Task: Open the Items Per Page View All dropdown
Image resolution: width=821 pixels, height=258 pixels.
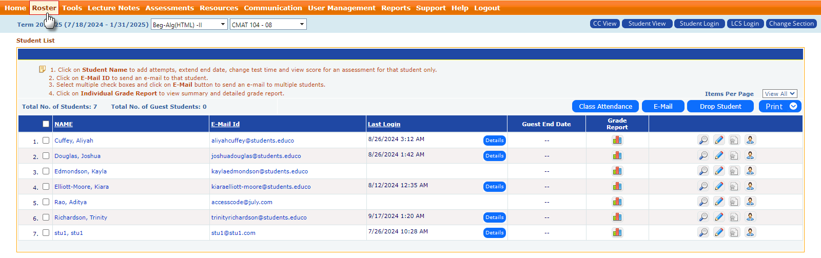Action: [x=779, y=94]
